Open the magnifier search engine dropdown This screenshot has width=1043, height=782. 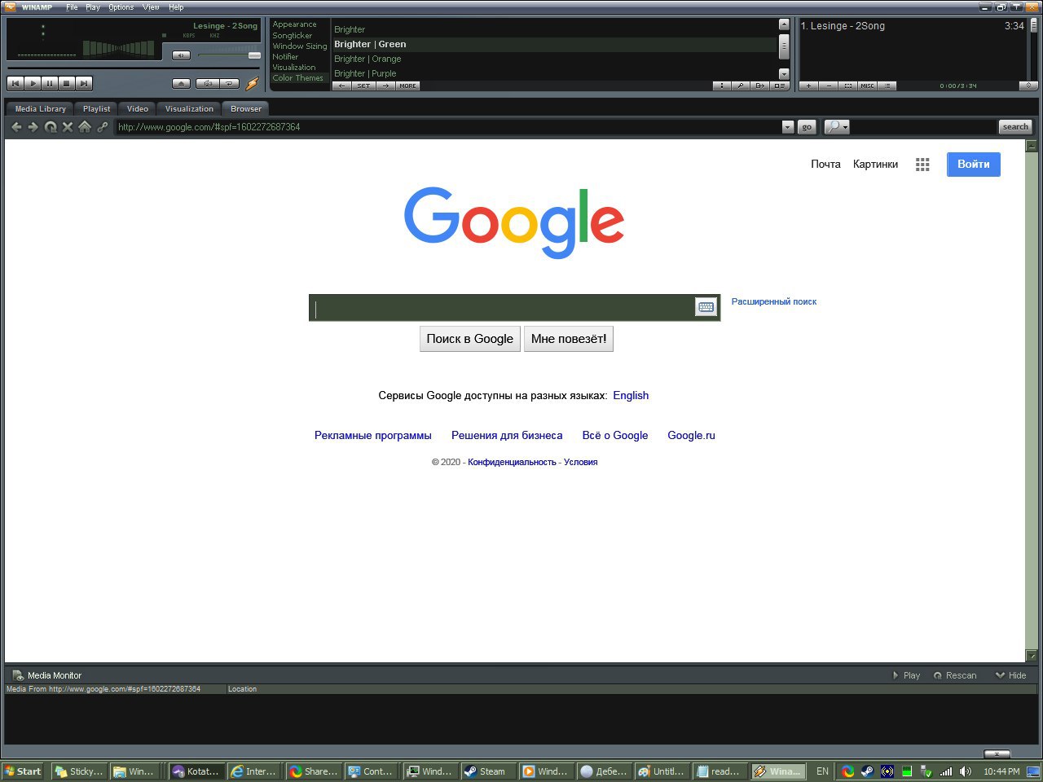coord(837,127)
